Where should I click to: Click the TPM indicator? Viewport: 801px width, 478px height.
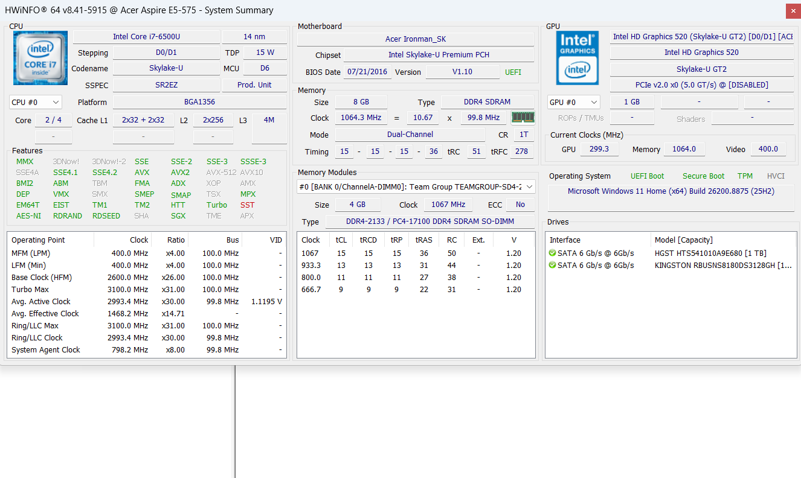745,176
